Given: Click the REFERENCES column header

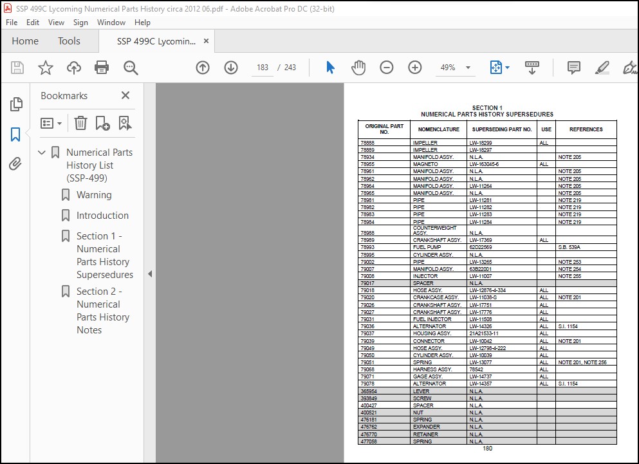Looking at the screenshot, I should [586, 129].
